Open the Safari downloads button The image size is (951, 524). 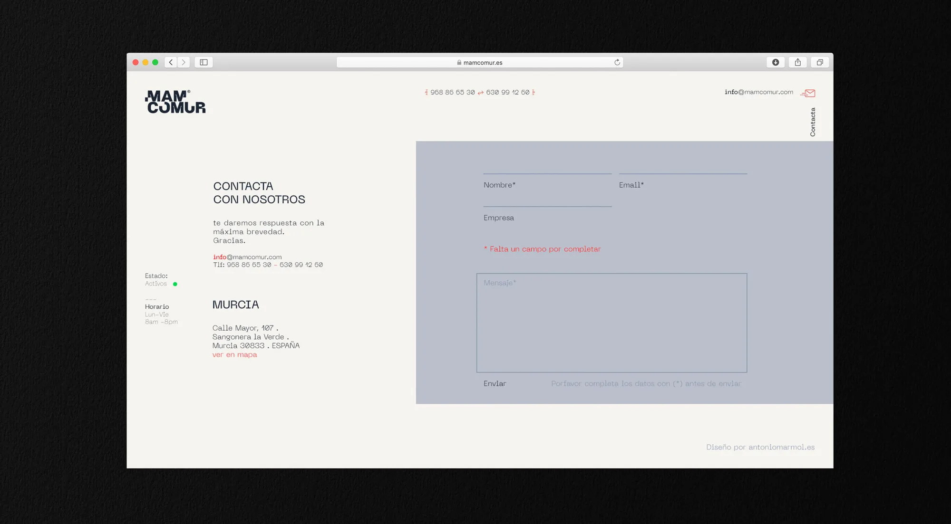click(776, 62)
